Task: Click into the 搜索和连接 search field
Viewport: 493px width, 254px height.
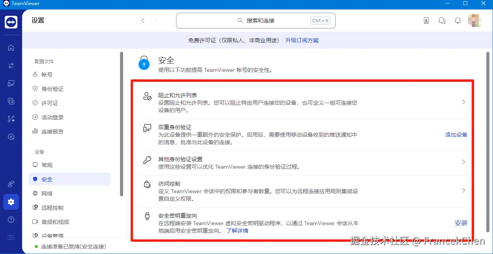Action: click(256, 21)
